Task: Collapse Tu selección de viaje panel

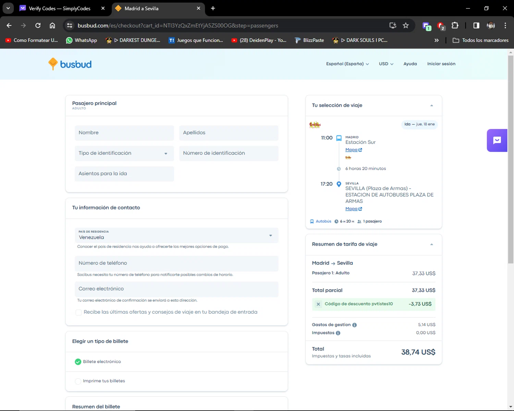Action: pos(431,105)
